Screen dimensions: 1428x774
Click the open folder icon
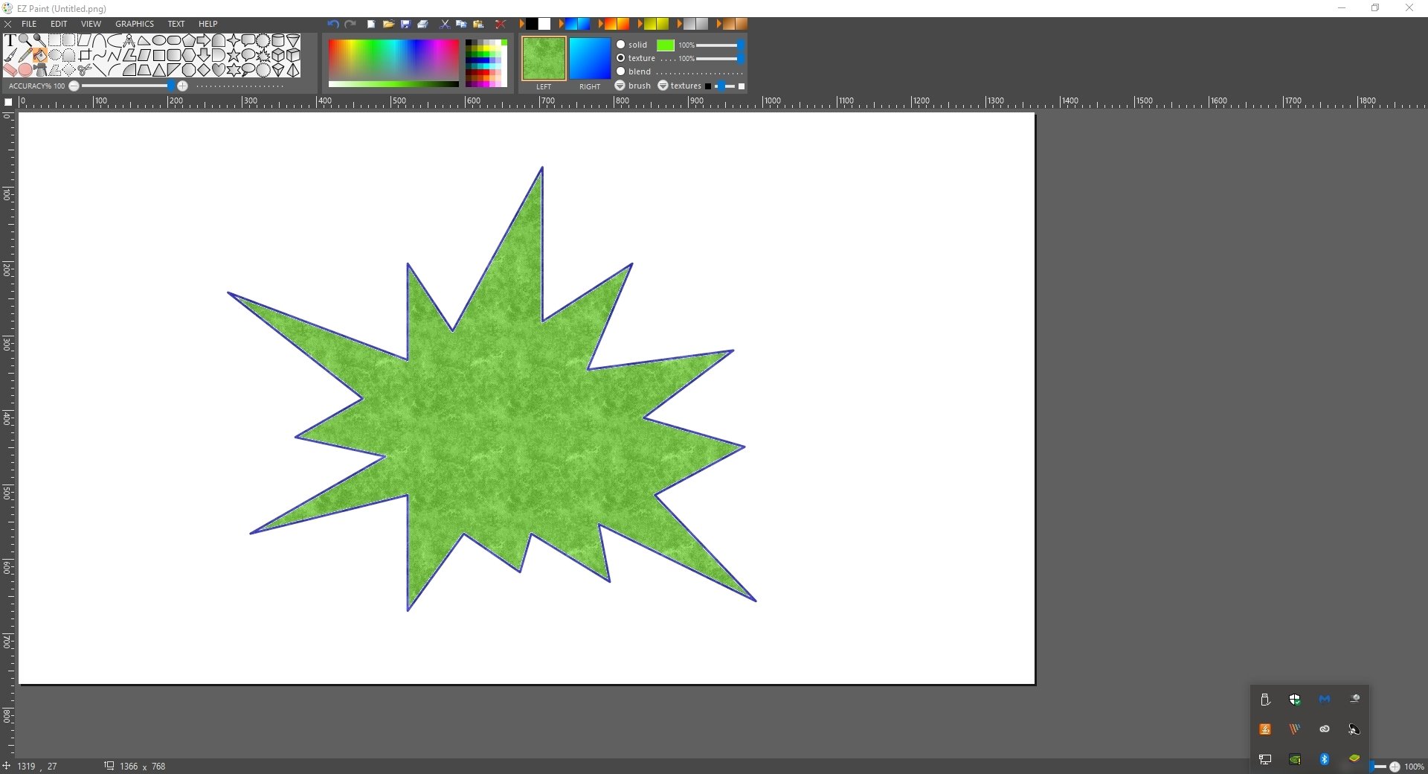click(x=388, y=25)
